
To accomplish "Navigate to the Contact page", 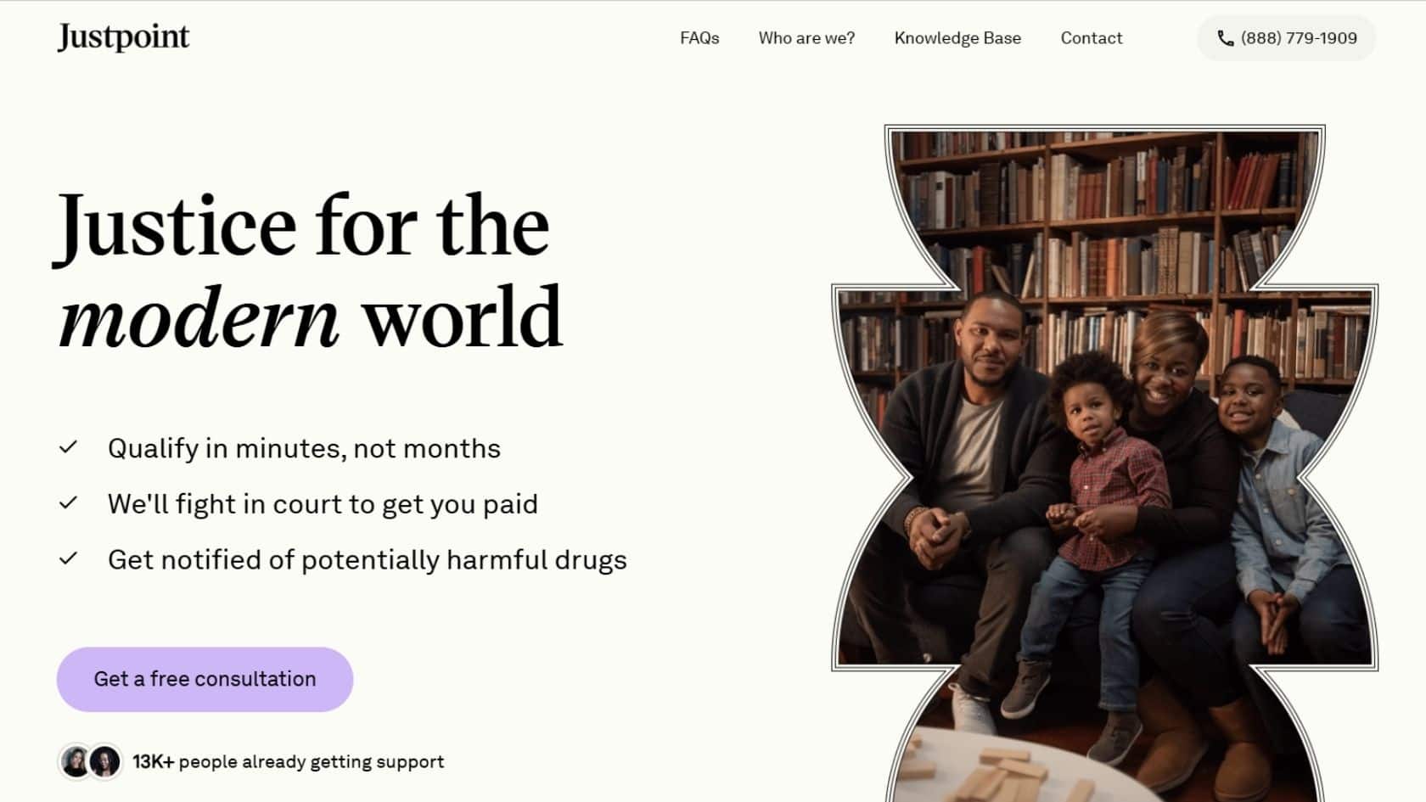I will (x=1091, y=38).
